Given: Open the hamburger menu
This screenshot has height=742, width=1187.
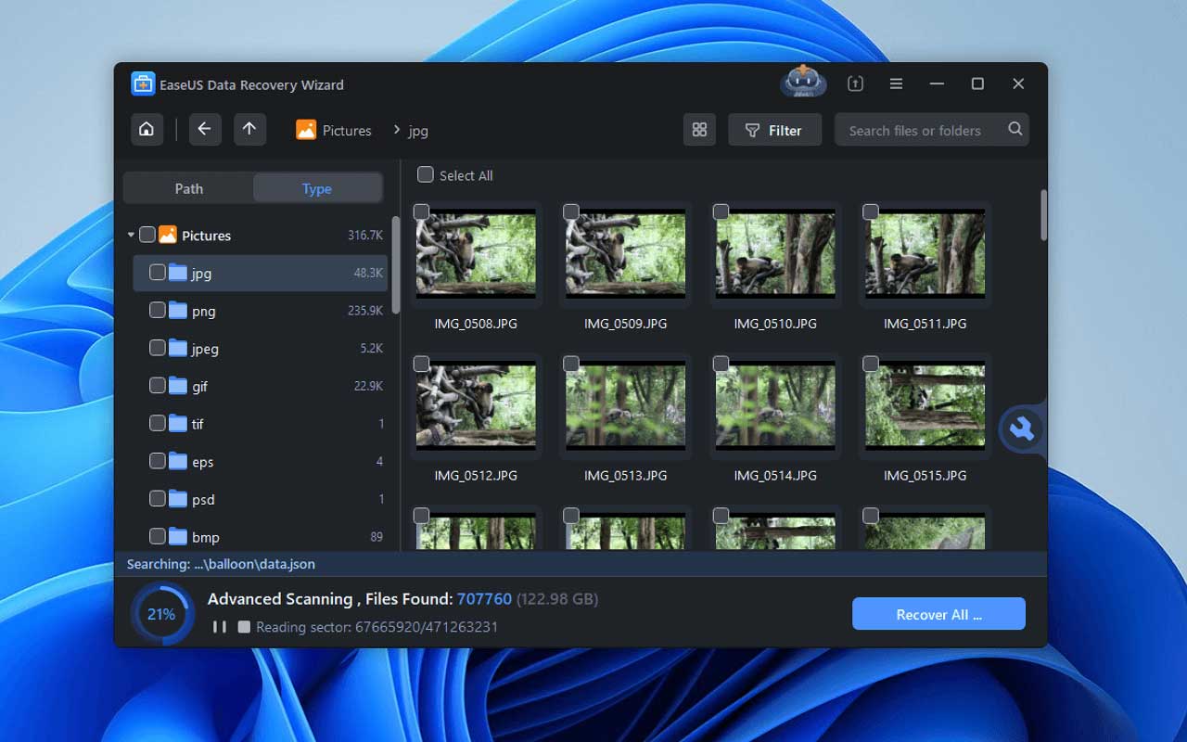Looking at the screenshot, I should point(896,83).
